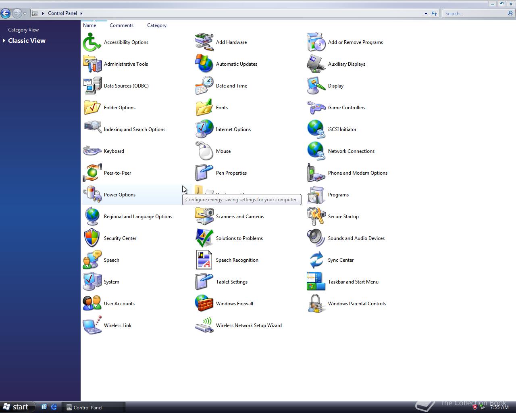Viewport: 516px width, 413px height.
Task: Open the Wireless Network Setup Wizard
Action: tap(249, 325)
